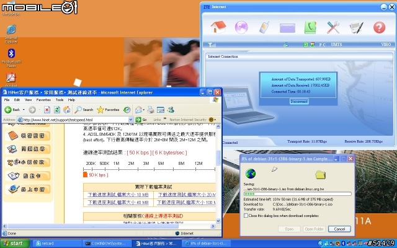Select the Acrobat desktop icon
Screen dimensions: 397x248
pos(11,80)
